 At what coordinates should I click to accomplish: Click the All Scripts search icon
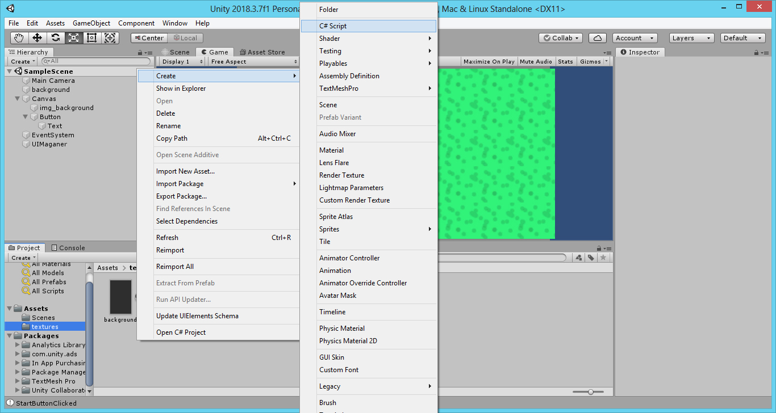(x=26, y=291)
